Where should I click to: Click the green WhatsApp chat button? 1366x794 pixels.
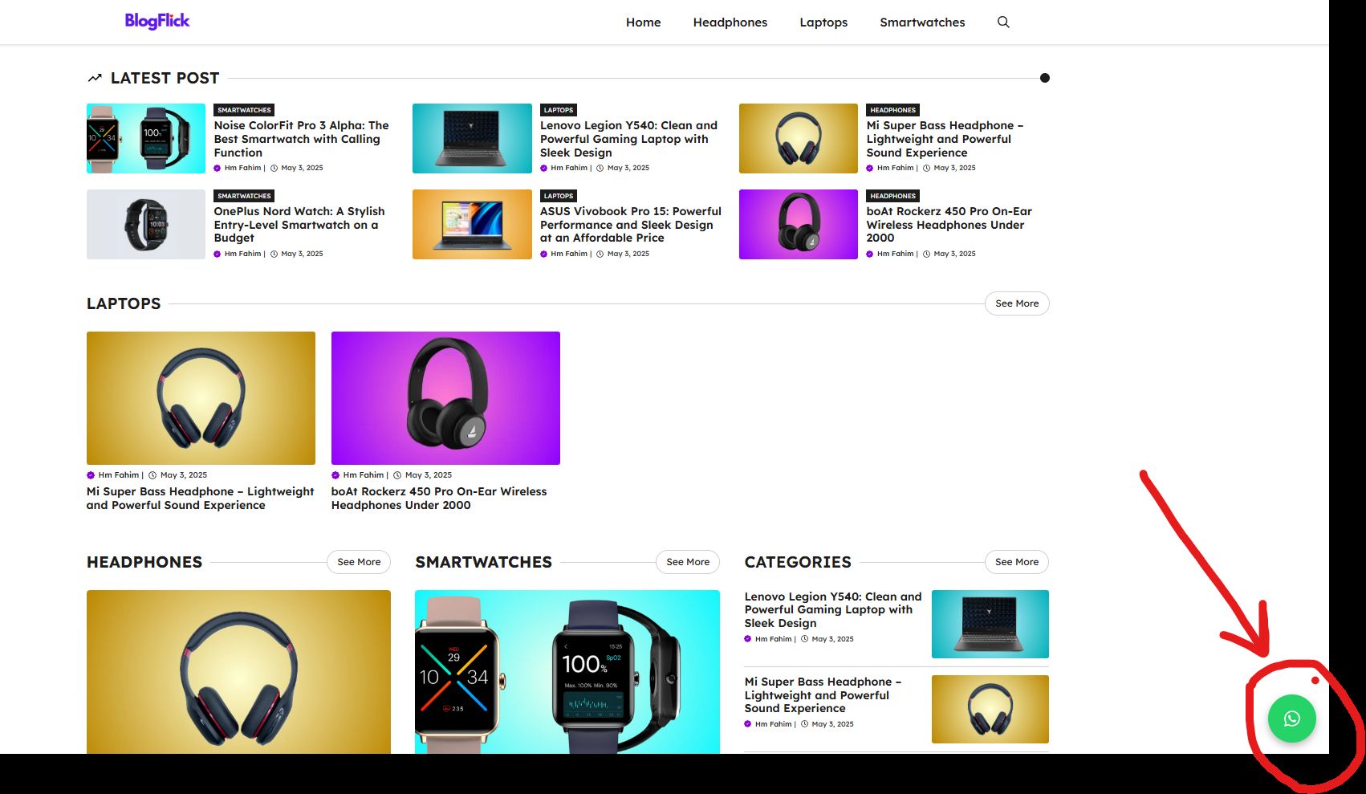tap(1291, 719)
